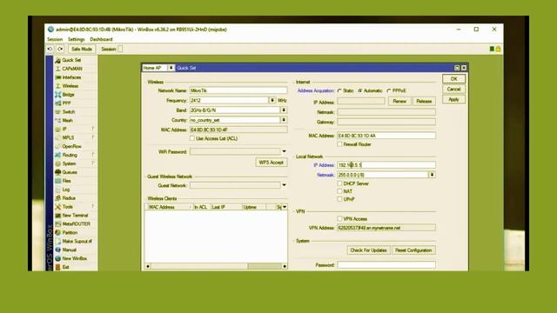The height and width of the screenshot is (313, 557).
Task: Open the Routing menu
Action: [70, 155]
